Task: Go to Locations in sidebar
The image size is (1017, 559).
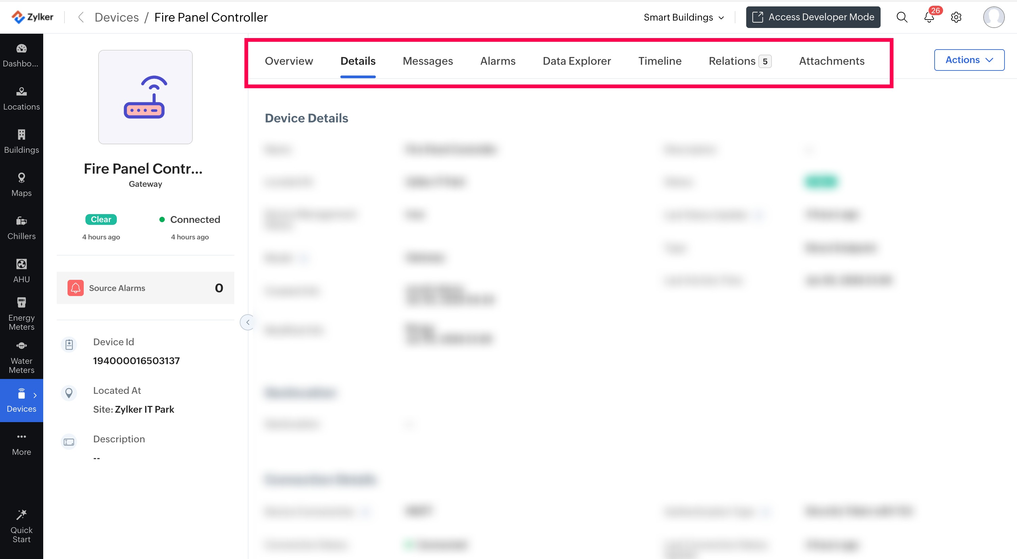Action: 21,98
